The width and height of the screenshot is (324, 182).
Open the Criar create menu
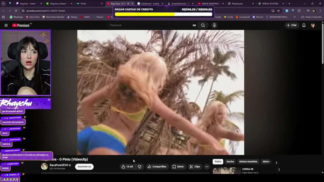(x=291, y=25)
